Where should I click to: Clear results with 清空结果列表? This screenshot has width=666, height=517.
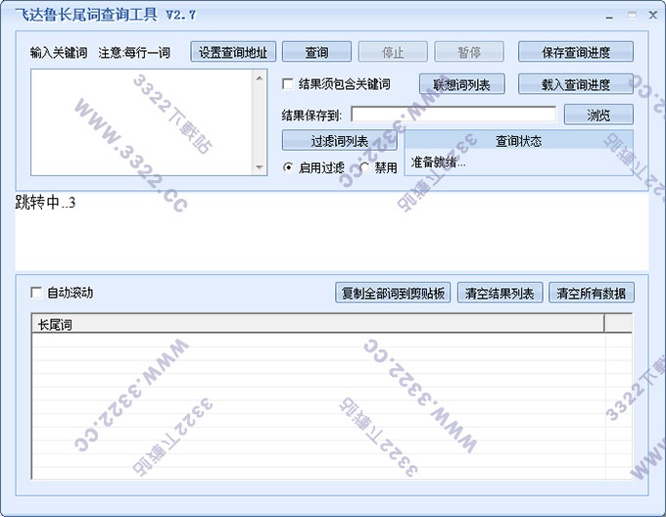click(499, 293)
